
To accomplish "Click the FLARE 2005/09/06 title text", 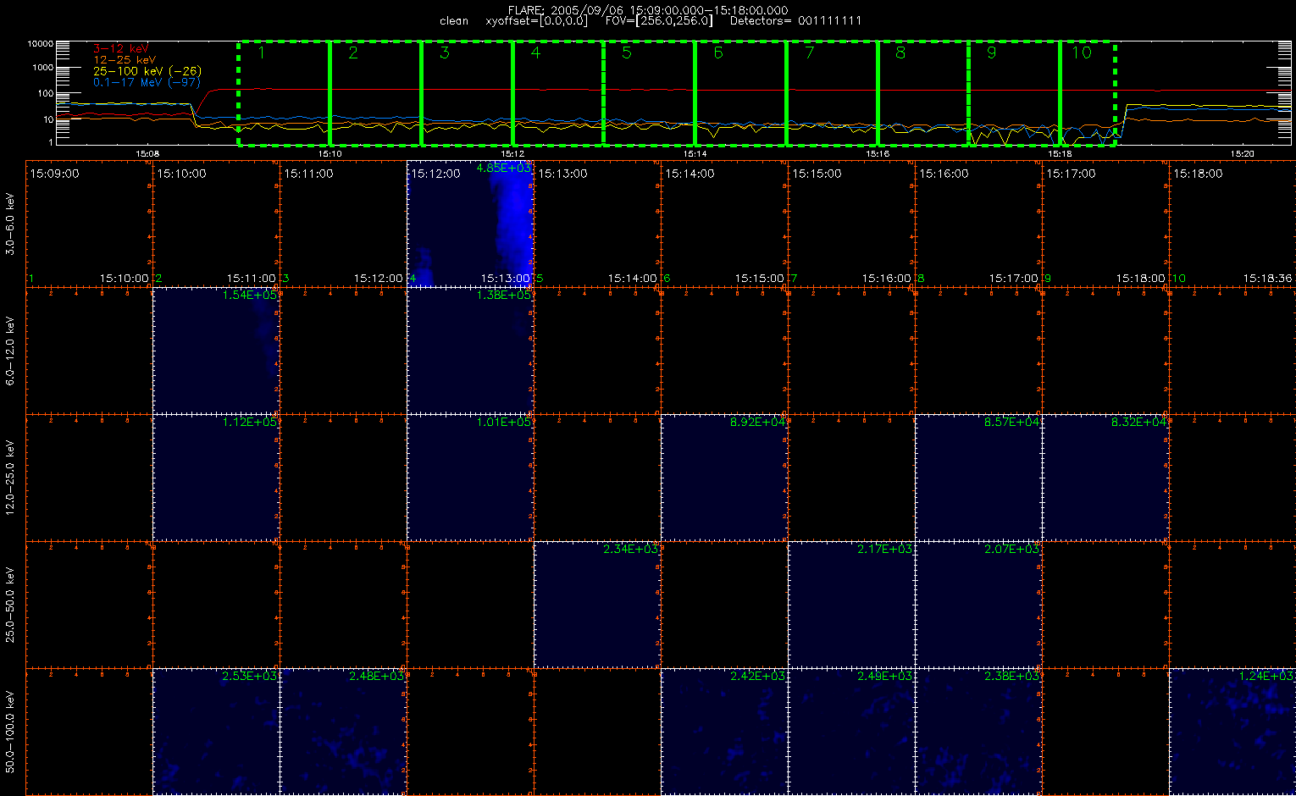I will point(646,10).
